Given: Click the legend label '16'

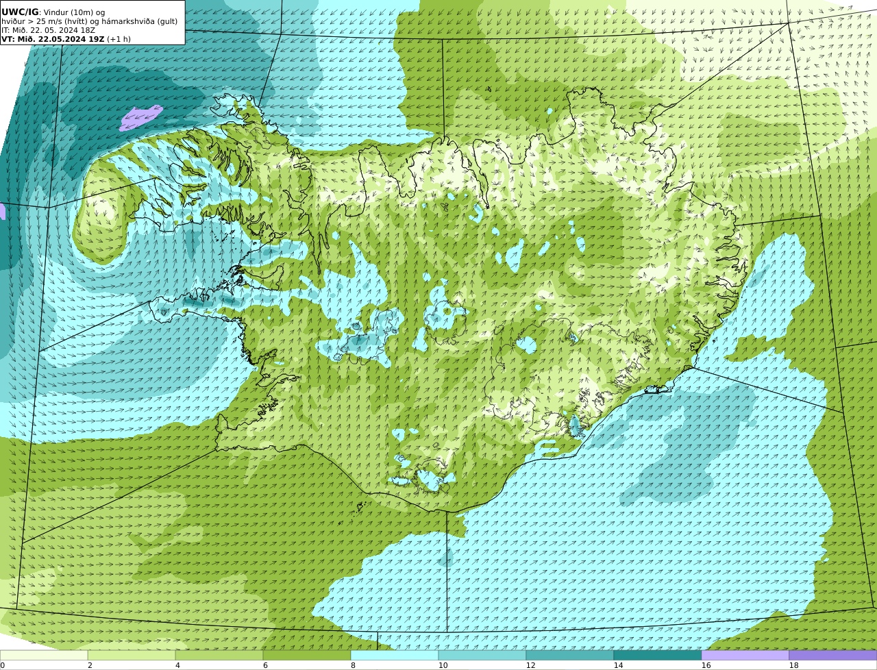Looking at the screenshot, I should coord(706,665).
